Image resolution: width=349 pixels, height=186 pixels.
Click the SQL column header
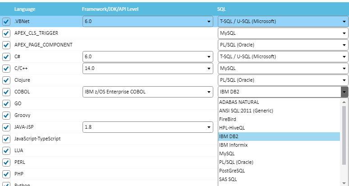[221, 9]
